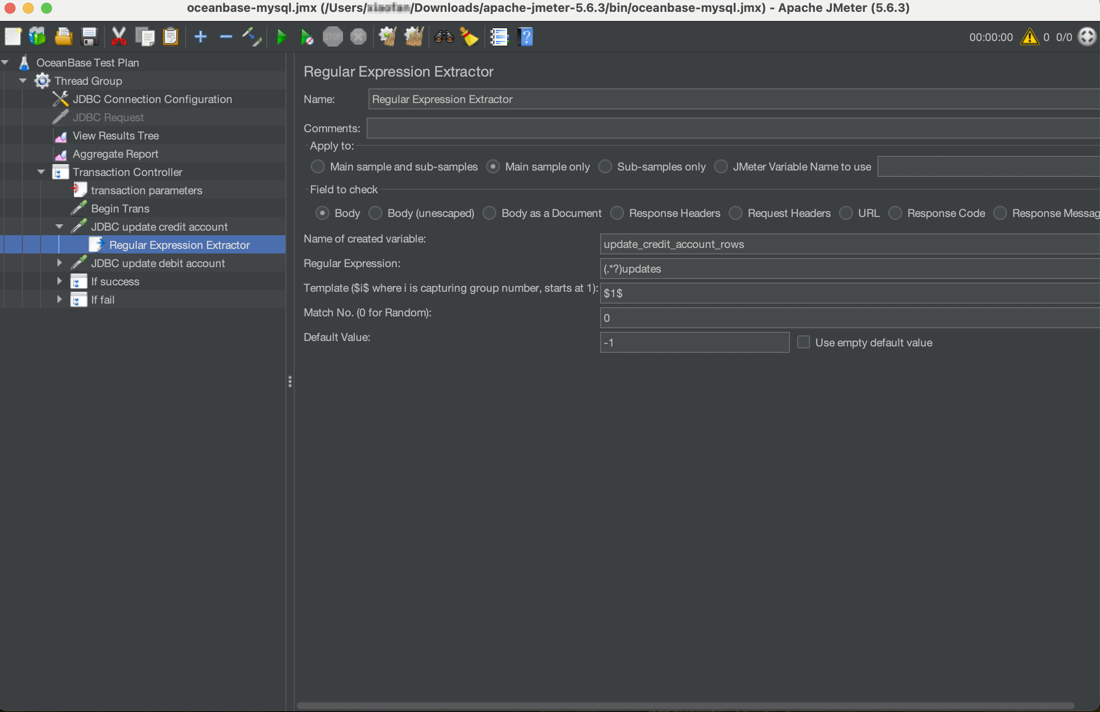Viewport: 1100px width, 712px height.
Task: Open JMeter Help via the question mark icon
Action: pyautogui.click(x=525, y=36)
